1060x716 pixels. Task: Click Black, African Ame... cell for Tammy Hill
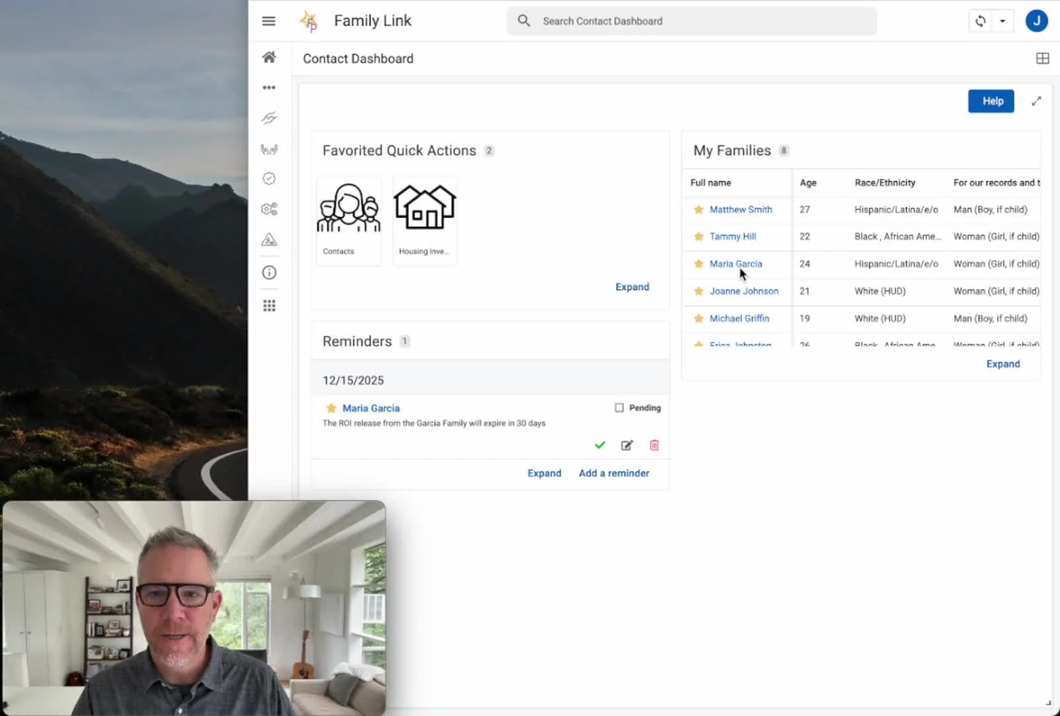(x=897, y=237)
